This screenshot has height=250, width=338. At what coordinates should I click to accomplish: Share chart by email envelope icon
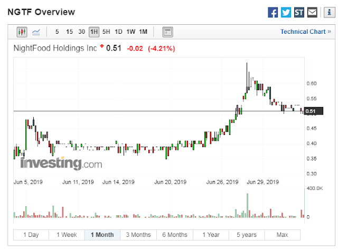pos(312,12)
